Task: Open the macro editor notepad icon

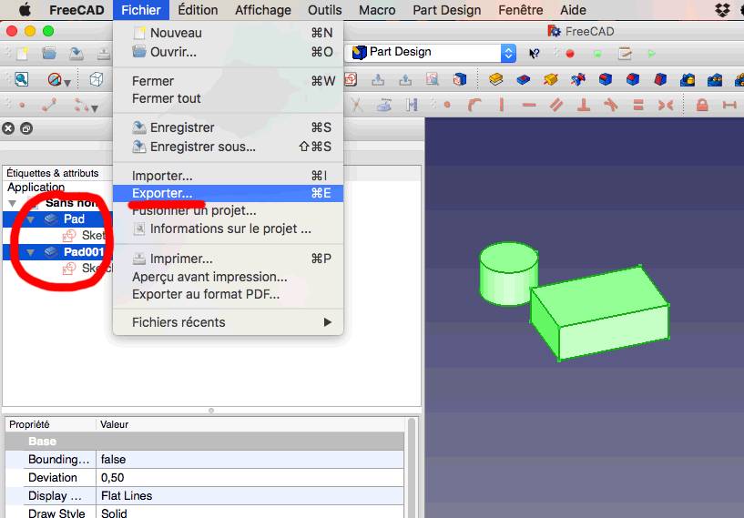Action: (x=626, y=53)
